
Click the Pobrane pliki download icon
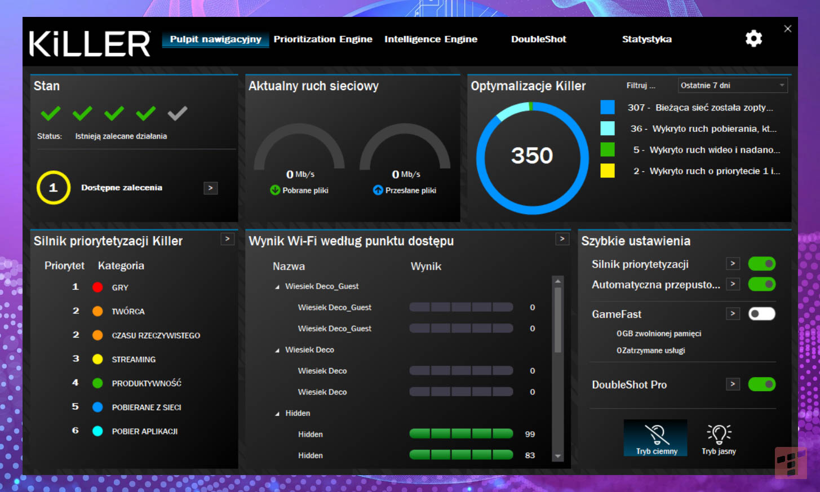276,190
